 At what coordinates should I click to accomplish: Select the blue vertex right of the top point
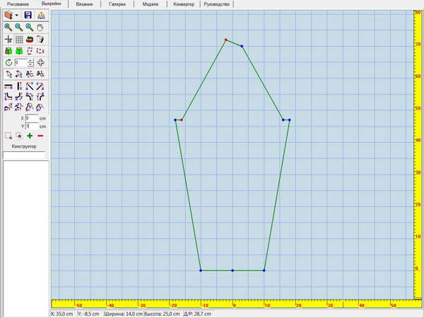(x=242, y=46)
